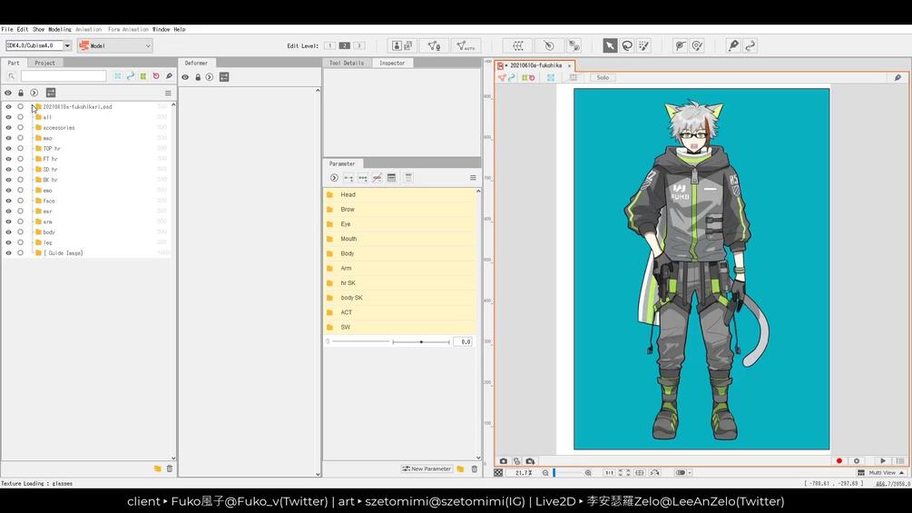Image resolution: width=912 pixels, height=513 pixels.
Task: Click the search icon in Part panel
Action: pyautogui.click(x=11, y=76)
